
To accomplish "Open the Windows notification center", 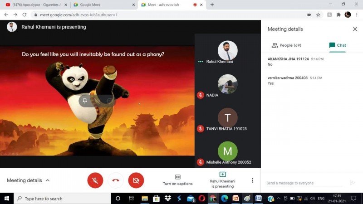I will point(353,199).
